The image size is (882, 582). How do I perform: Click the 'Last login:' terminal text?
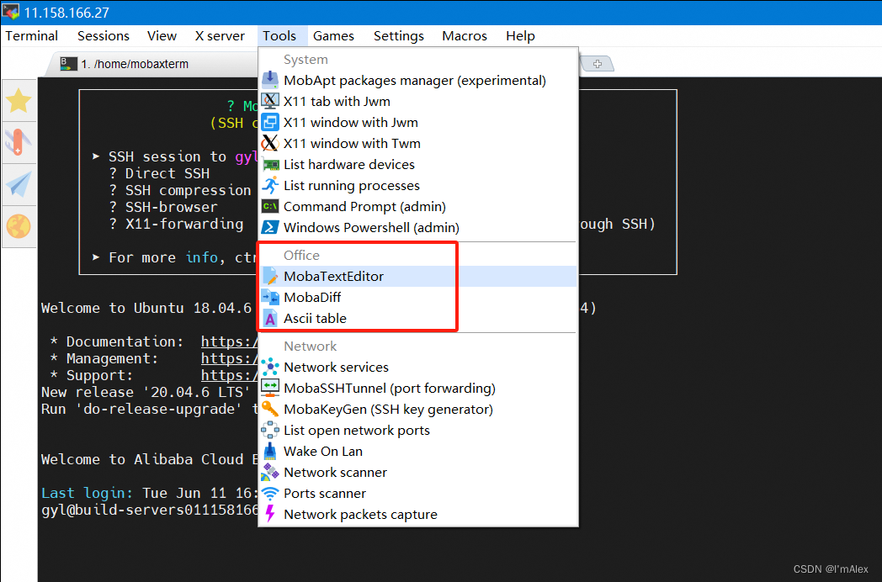88,493
